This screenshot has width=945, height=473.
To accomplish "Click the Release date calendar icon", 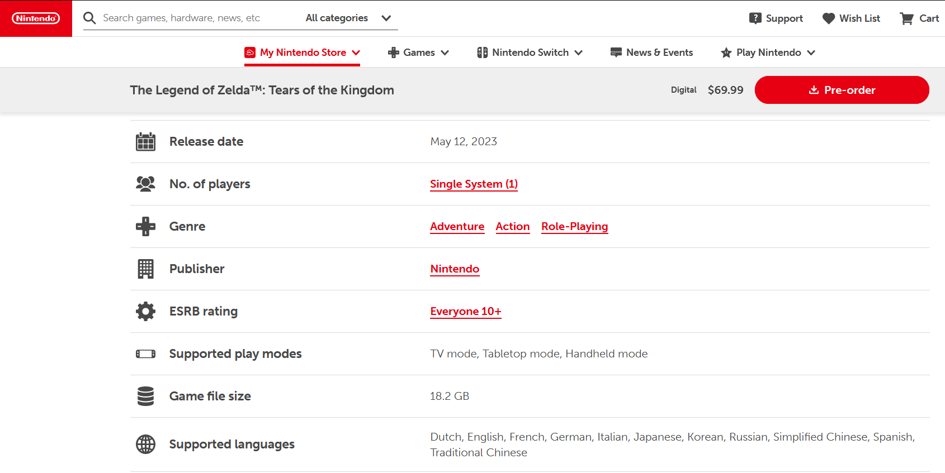I will 145,142.
